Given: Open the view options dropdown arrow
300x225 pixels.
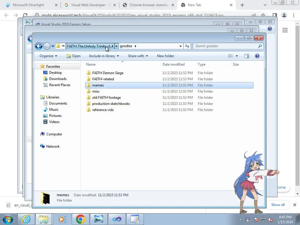Looking at the screenshot, I should [237, 56].
